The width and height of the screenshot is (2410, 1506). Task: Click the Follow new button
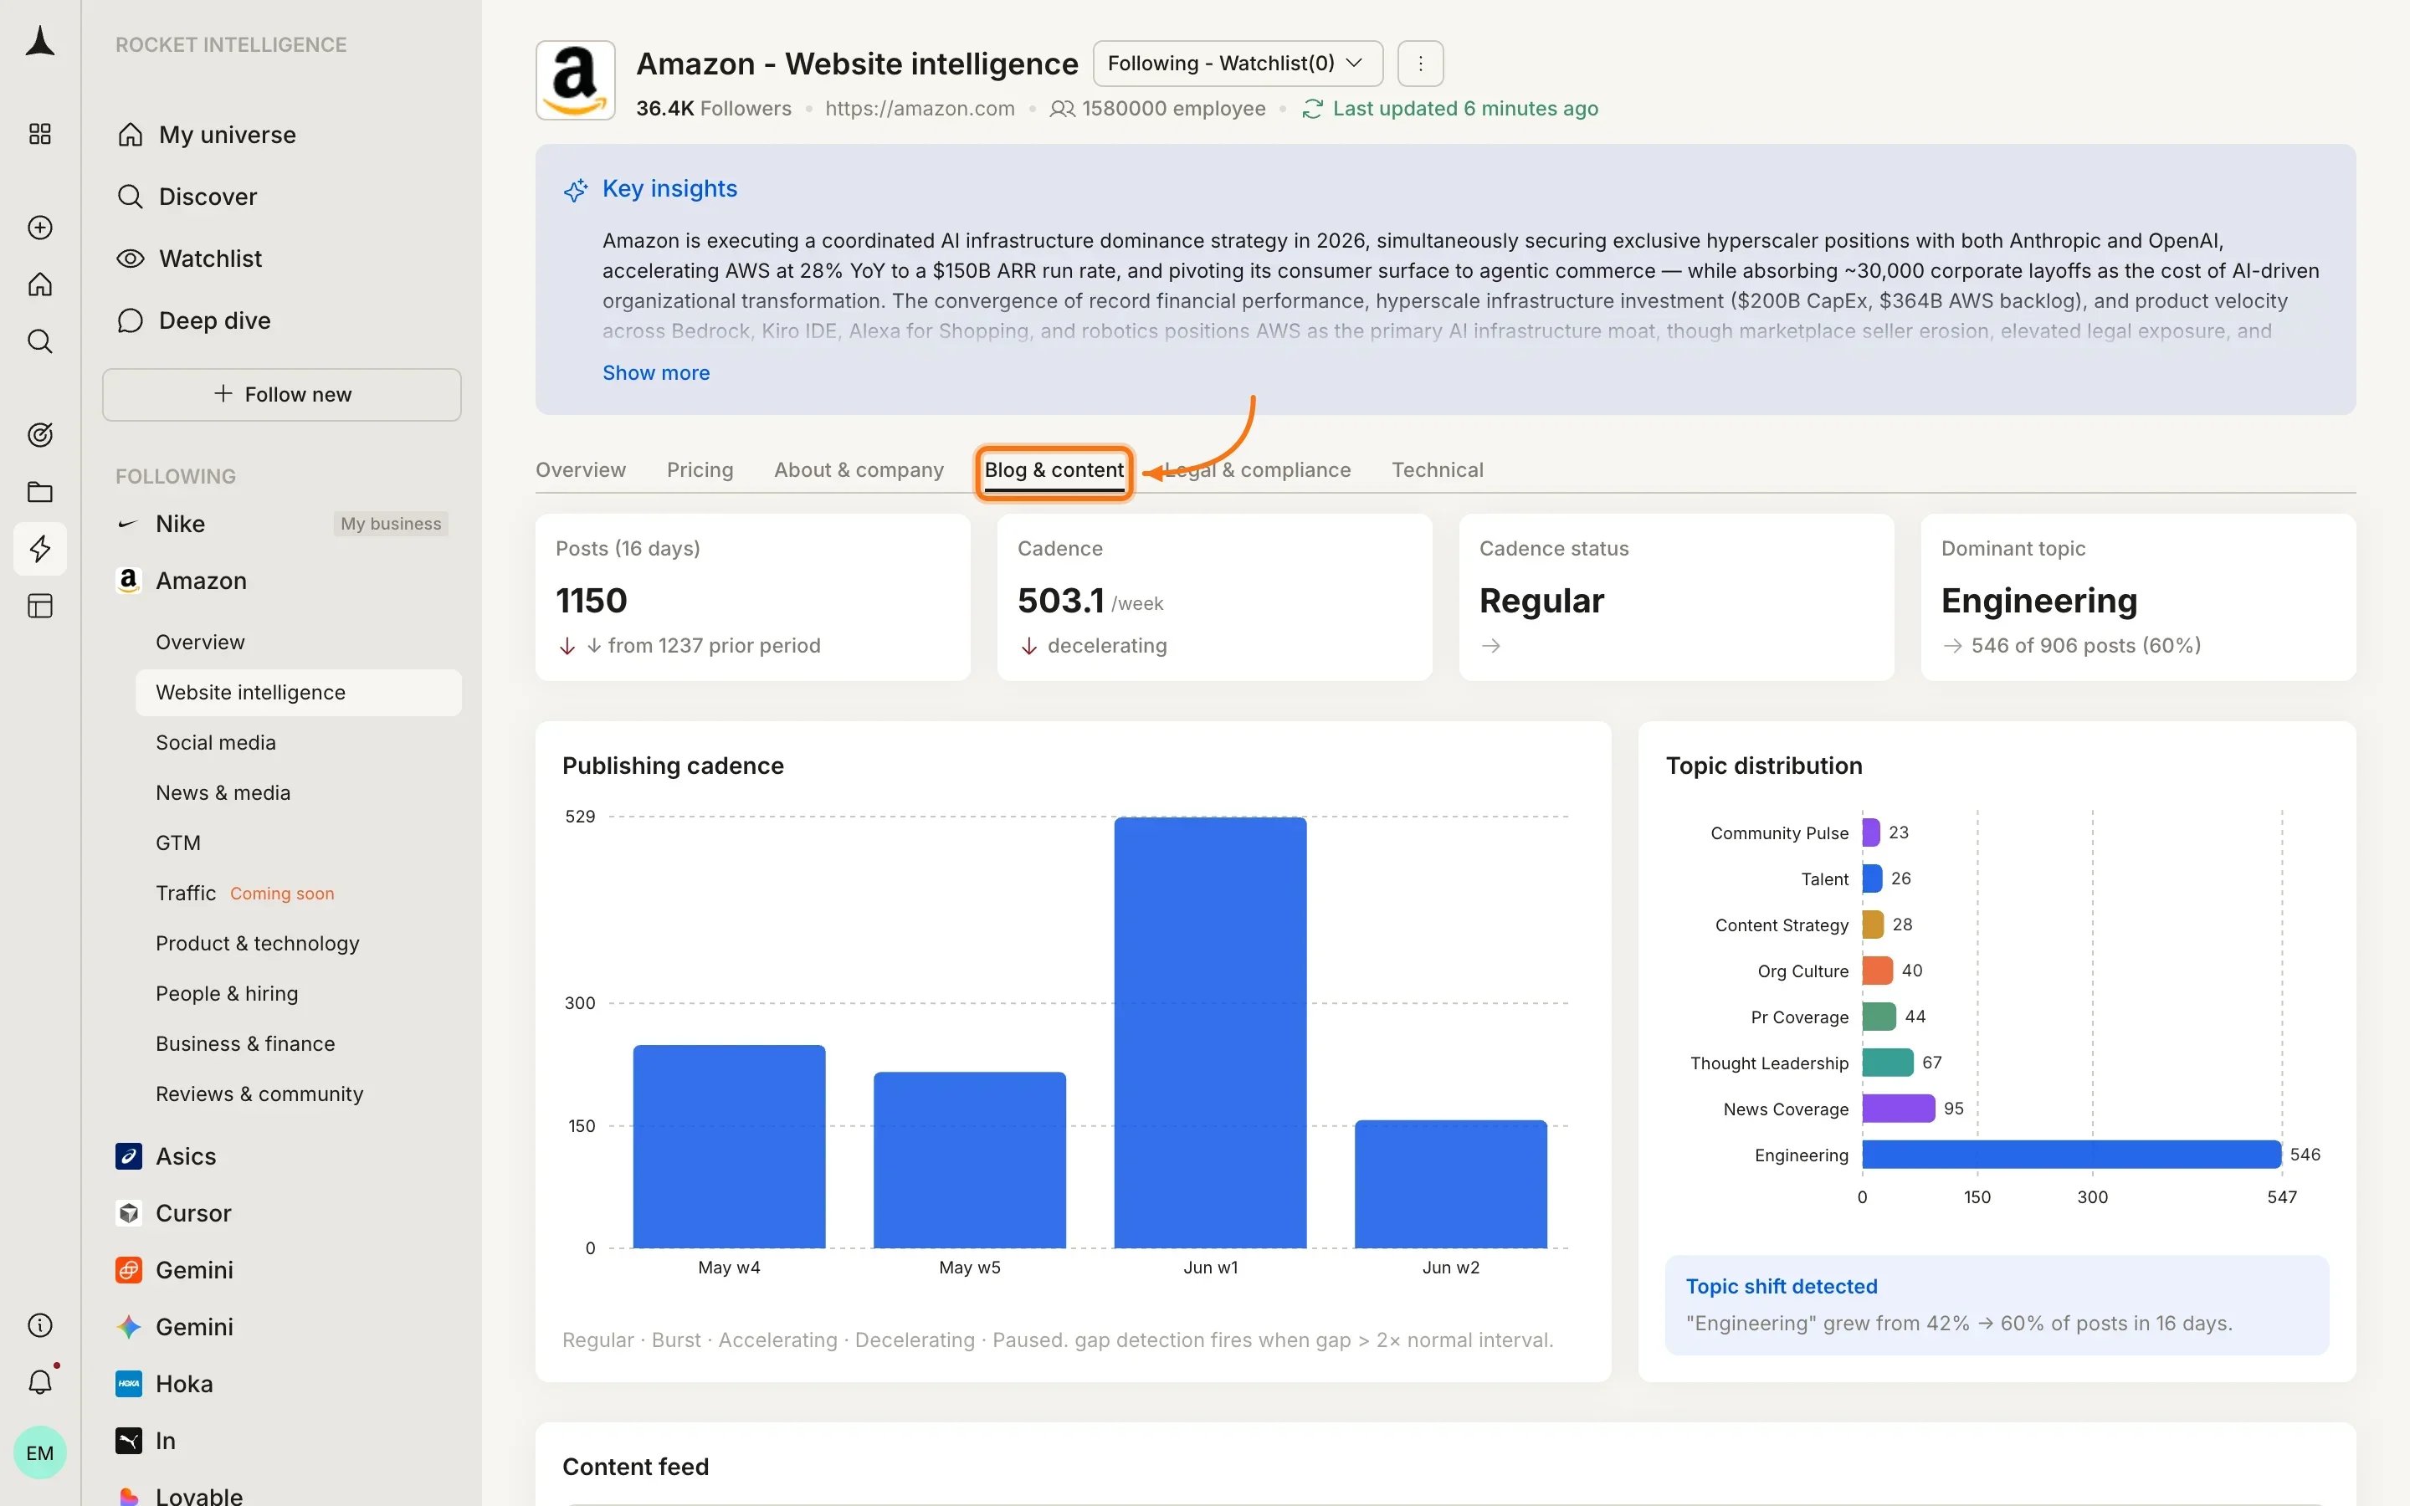(x=282, y=394)
